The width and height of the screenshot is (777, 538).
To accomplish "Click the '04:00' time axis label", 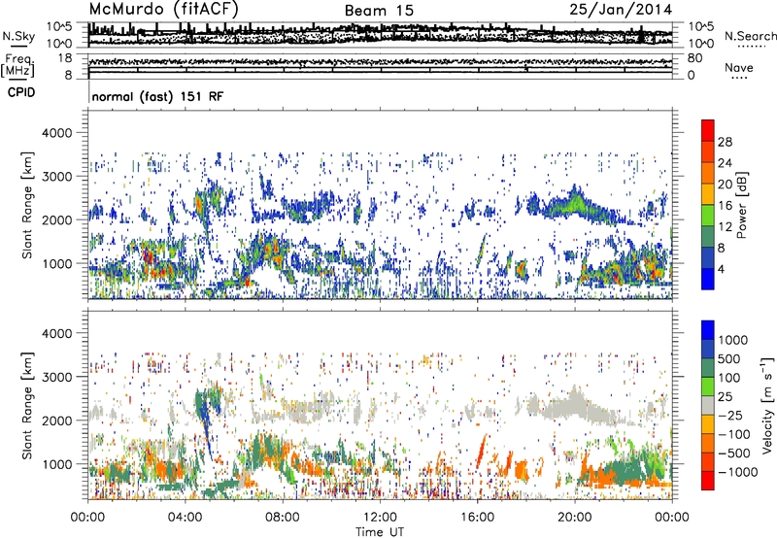I will click(x=186, y=518).
